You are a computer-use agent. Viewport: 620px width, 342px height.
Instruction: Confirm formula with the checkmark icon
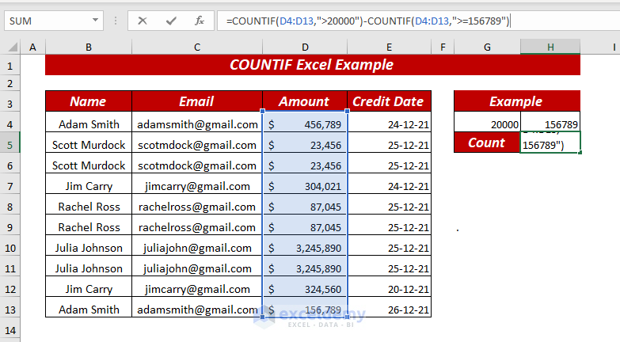[x=171, y=21]
